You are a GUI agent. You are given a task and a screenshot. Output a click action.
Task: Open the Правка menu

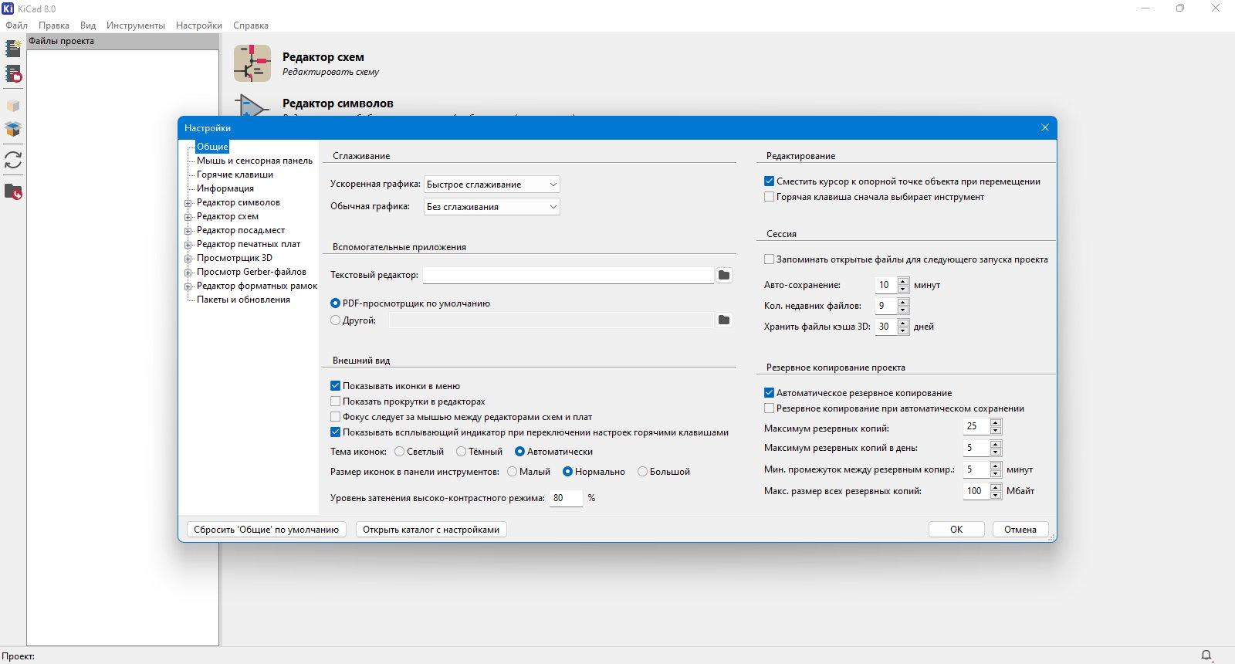point(54,25)
